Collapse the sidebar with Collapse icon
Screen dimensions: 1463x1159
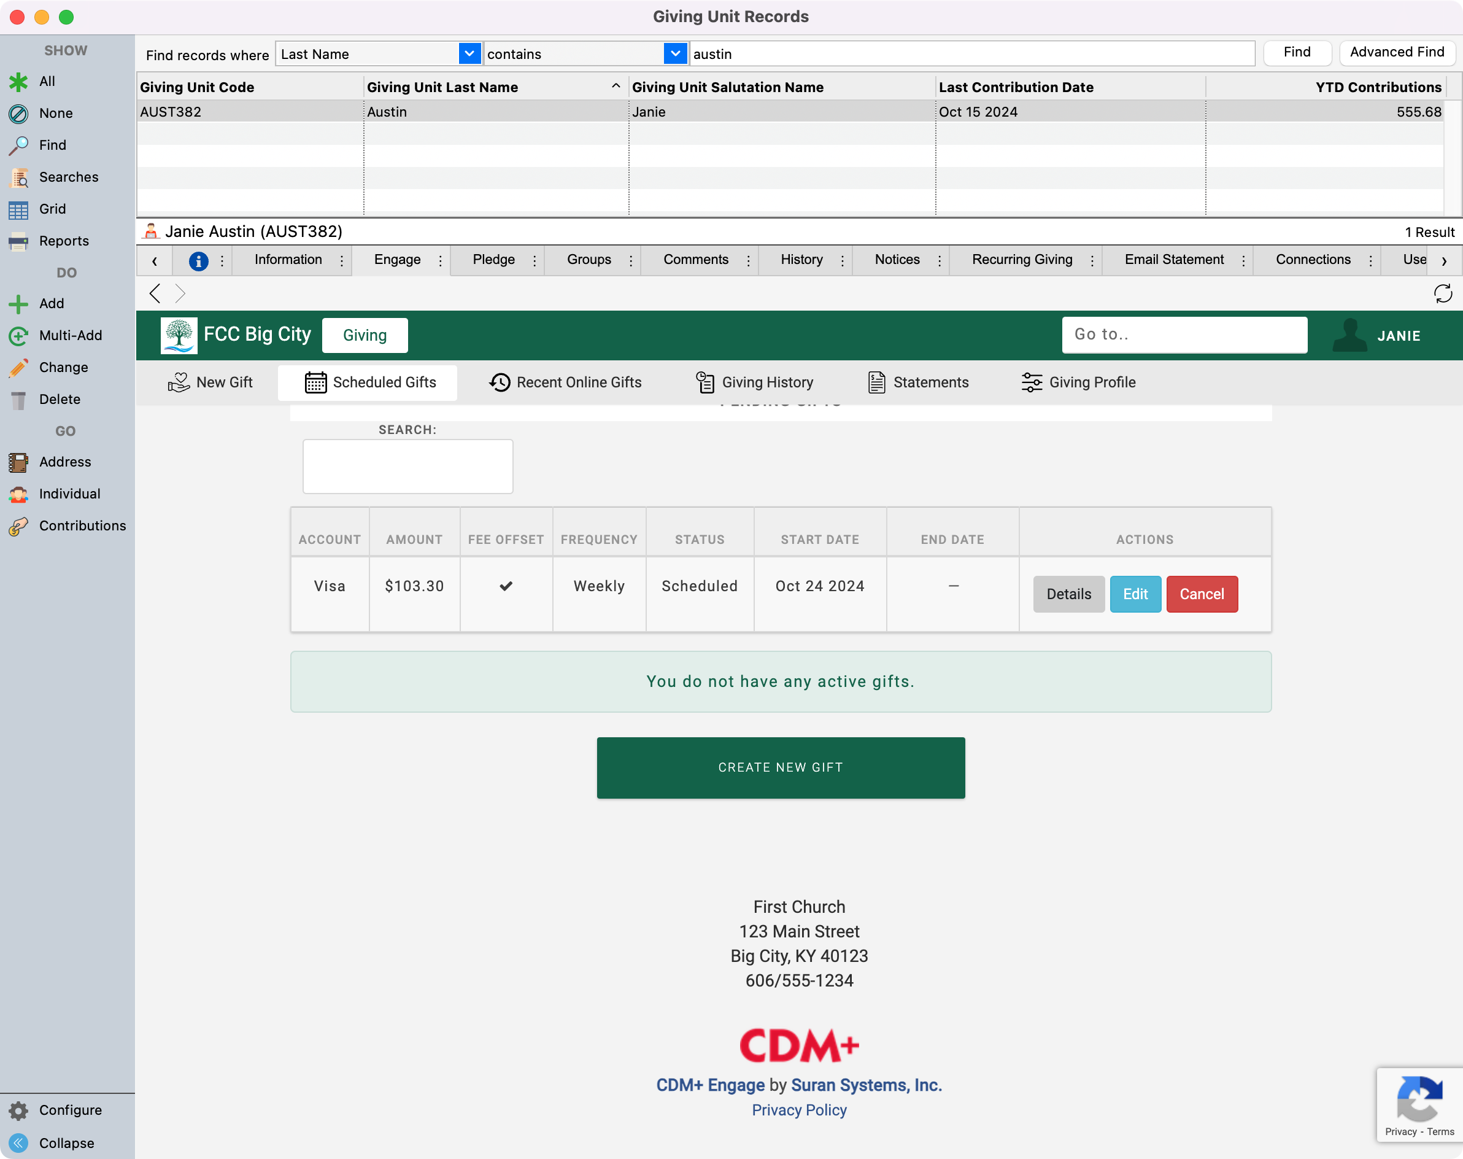[18, 1142]
